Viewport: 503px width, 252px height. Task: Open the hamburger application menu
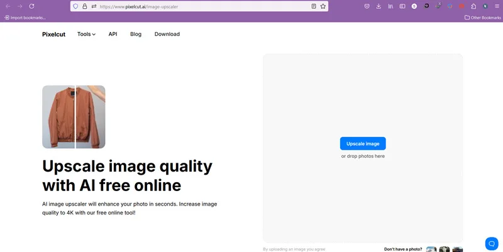(497, 6)
